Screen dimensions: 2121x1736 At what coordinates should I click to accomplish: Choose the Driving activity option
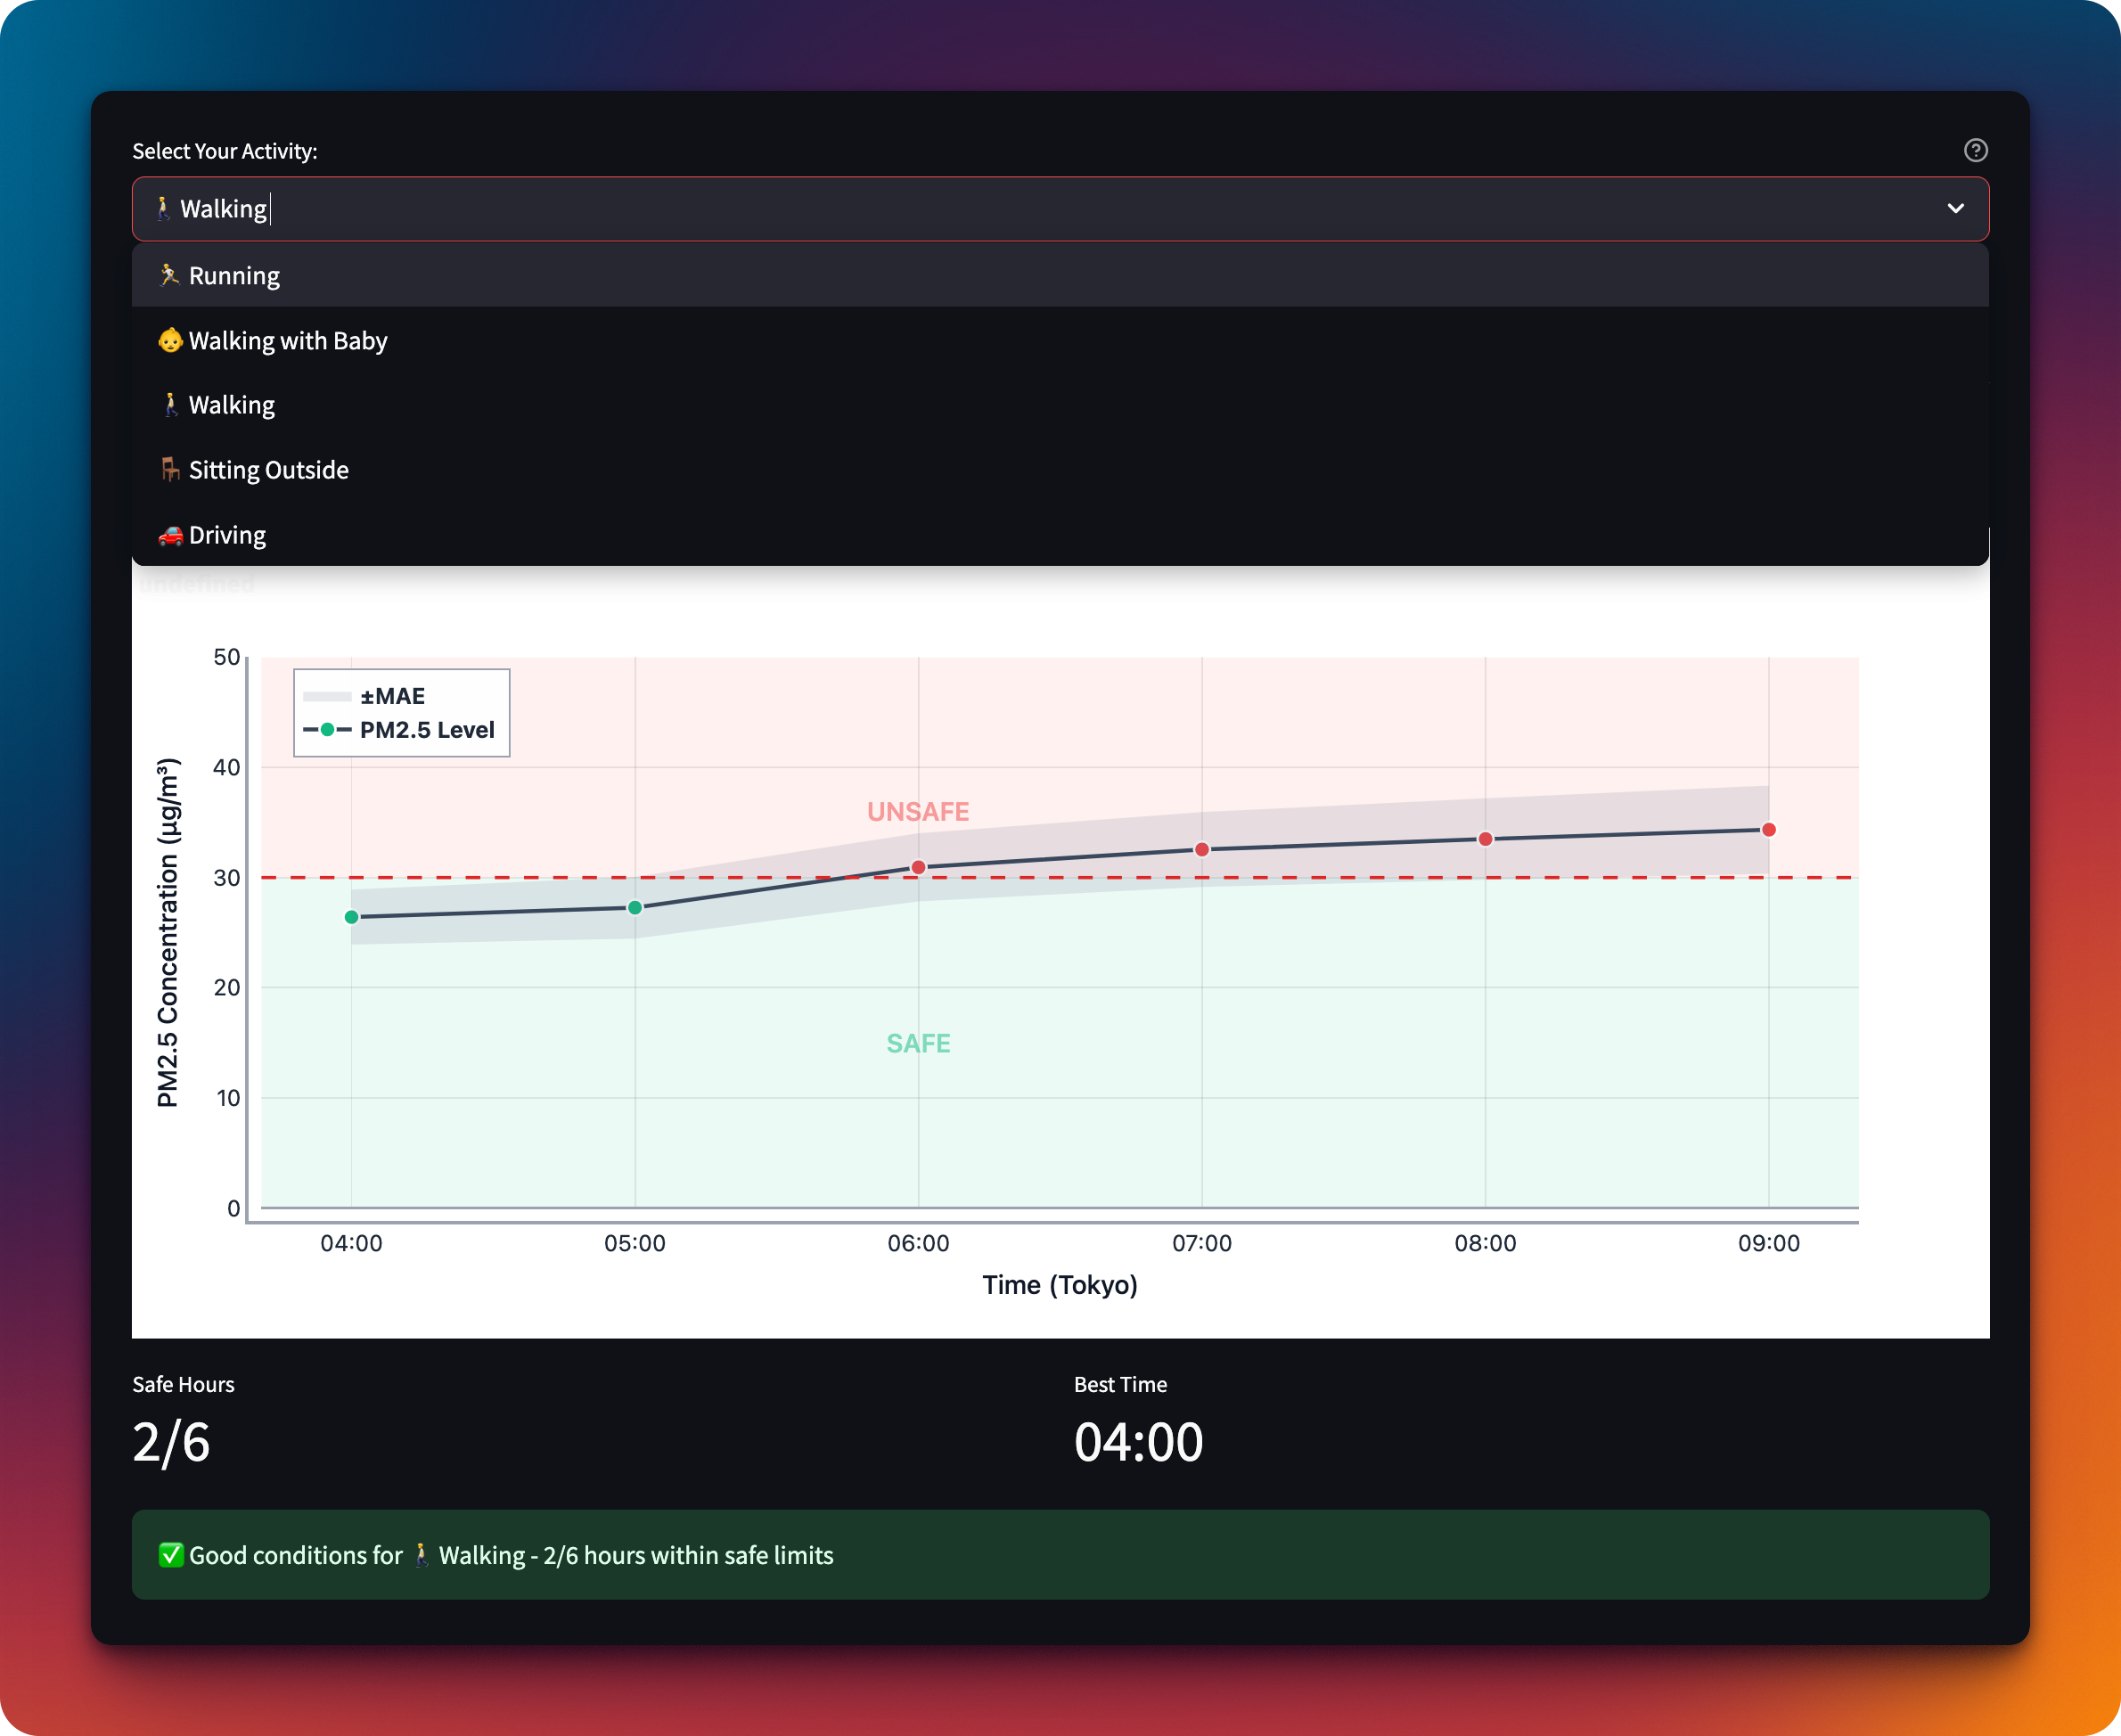pos(227,535)
